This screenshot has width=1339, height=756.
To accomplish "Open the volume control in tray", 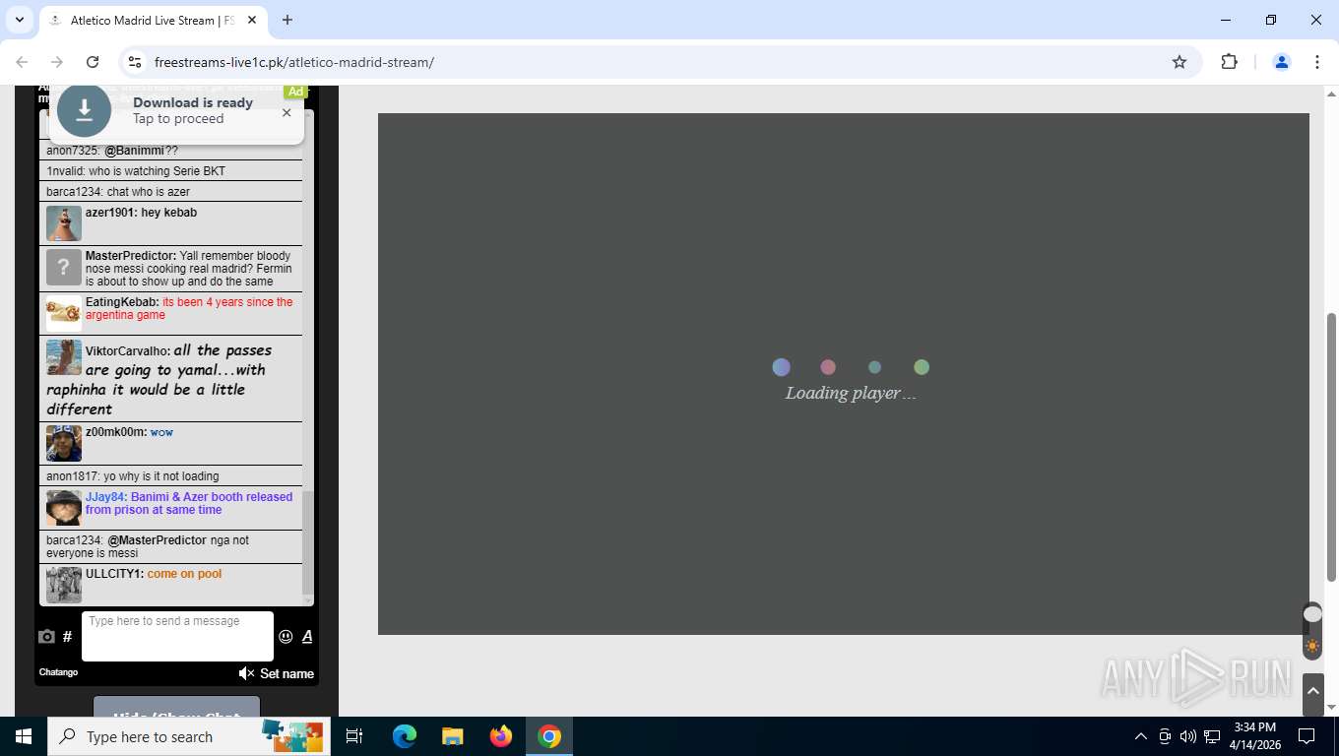I will [1188, 736].
